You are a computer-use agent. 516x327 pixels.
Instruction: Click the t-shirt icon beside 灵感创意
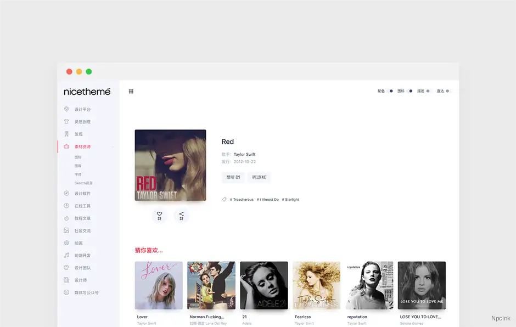66,121
